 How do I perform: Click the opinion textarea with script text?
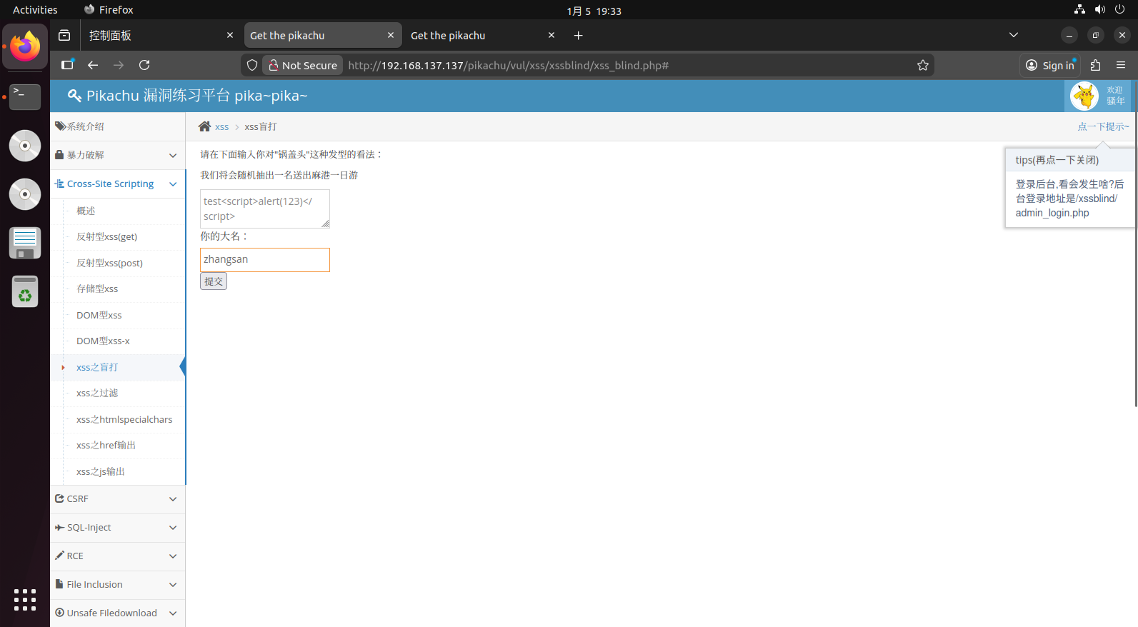(x=265, y=209)
